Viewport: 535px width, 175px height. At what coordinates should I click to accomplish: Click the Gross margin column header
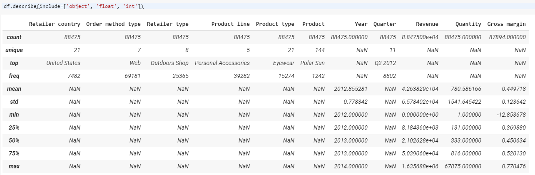pyautogui.click(x=506, y=24)
